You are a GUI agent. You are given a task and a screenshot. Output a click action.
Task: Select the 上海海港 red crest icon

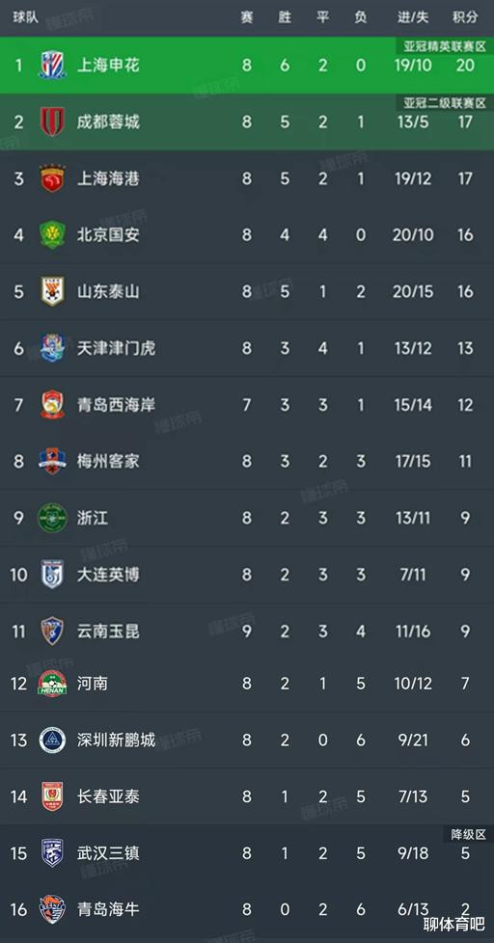pos(52,178)
